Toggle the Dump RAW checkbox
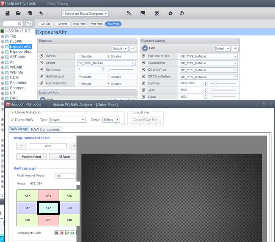 tap(13, 120)
